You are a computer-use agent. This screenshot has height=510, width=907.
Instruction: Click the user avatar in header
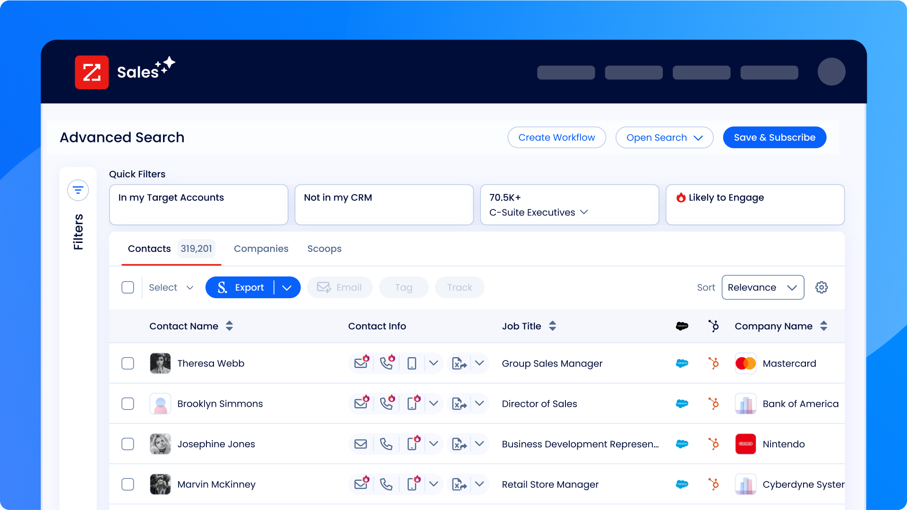pos(831,72)
